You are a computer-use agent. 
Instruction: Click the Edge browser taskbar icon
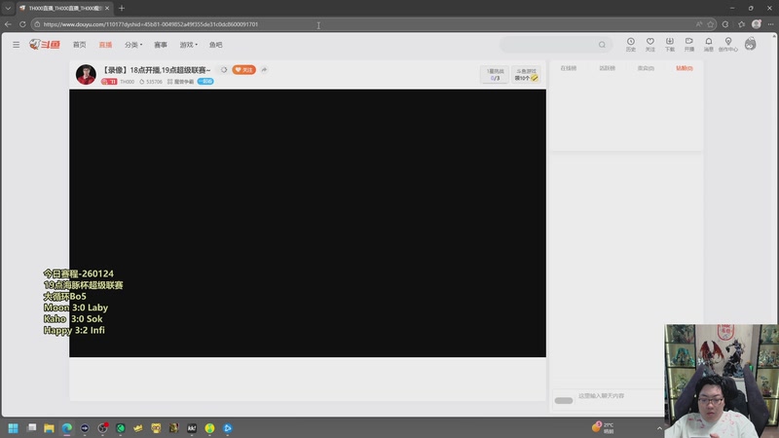(66, 428)
